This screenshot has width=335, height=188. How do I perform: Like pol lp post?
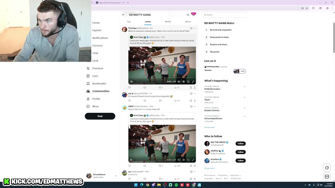(x=160, y=101)
